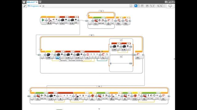
Task: Click the loop 01 name label
Action: coord(101,11)
